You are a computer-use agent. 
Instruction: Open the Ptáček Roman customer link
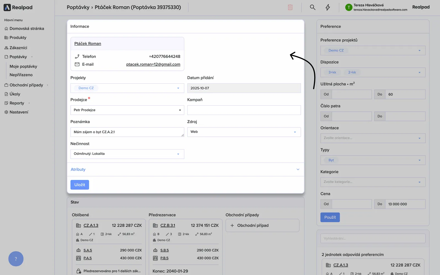(88, 43)
